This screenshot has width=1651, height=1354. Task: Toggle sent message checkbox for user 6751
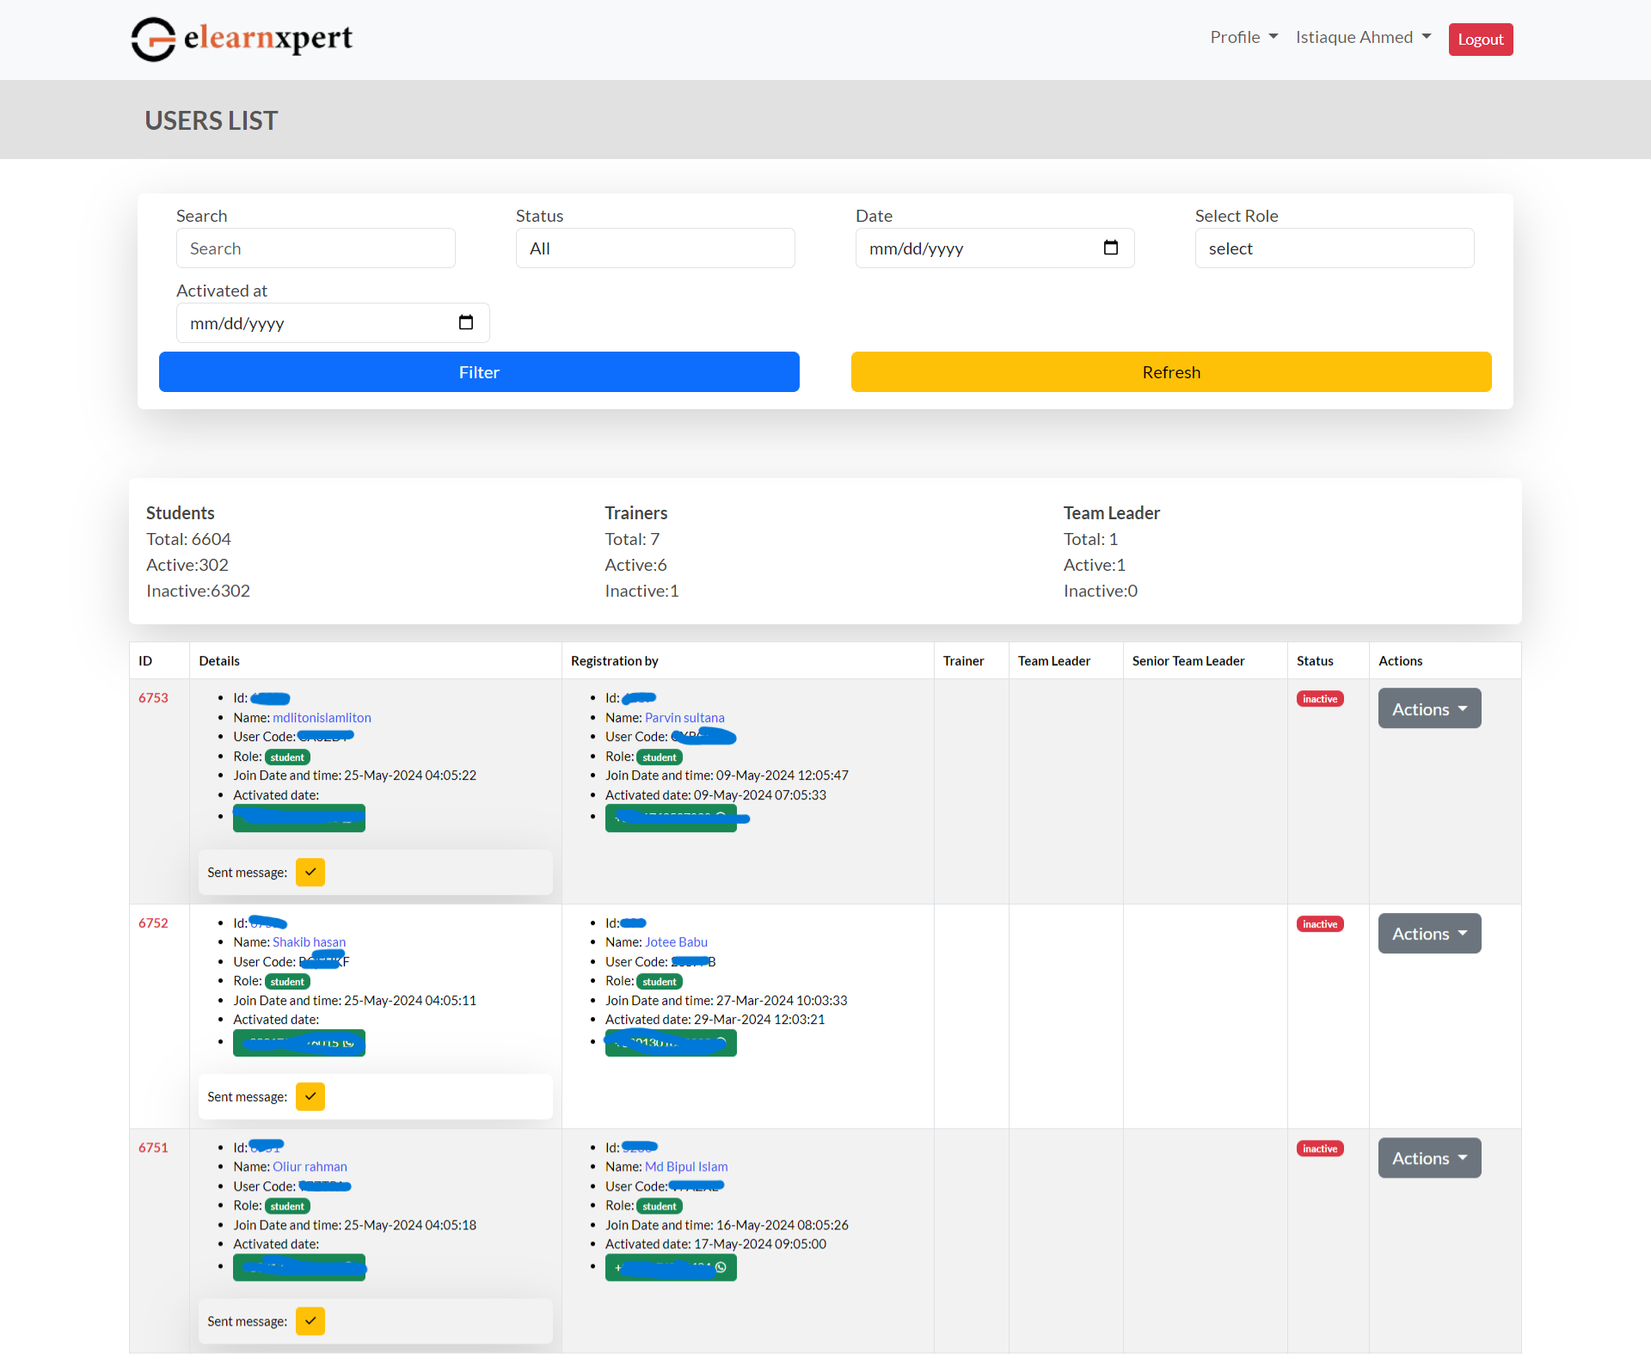[310, 1320]
